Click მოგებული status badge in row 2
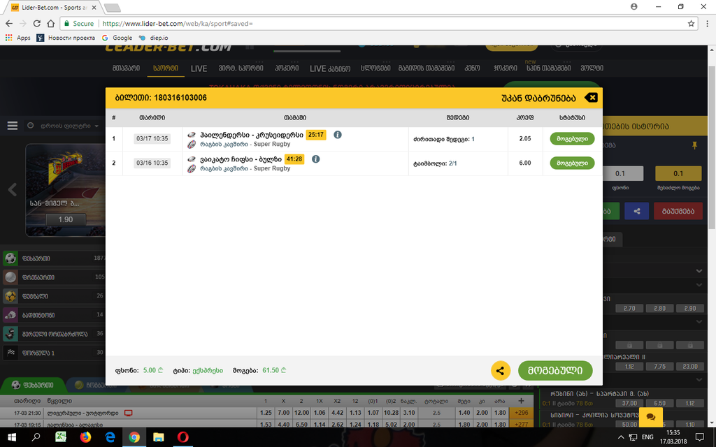The height and width of the screenshot is (447, 716). (572, 163)
